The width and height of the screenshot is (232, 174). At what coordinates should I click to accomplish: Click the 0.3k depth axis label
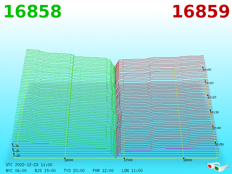[15, 146]
